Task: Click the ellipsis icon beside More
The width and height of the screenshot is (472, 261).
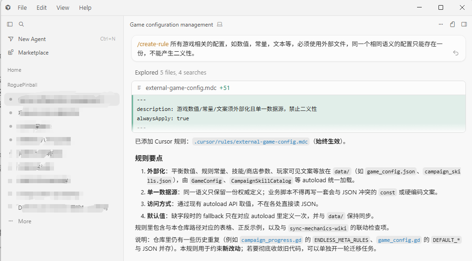Action: [11, 221]
